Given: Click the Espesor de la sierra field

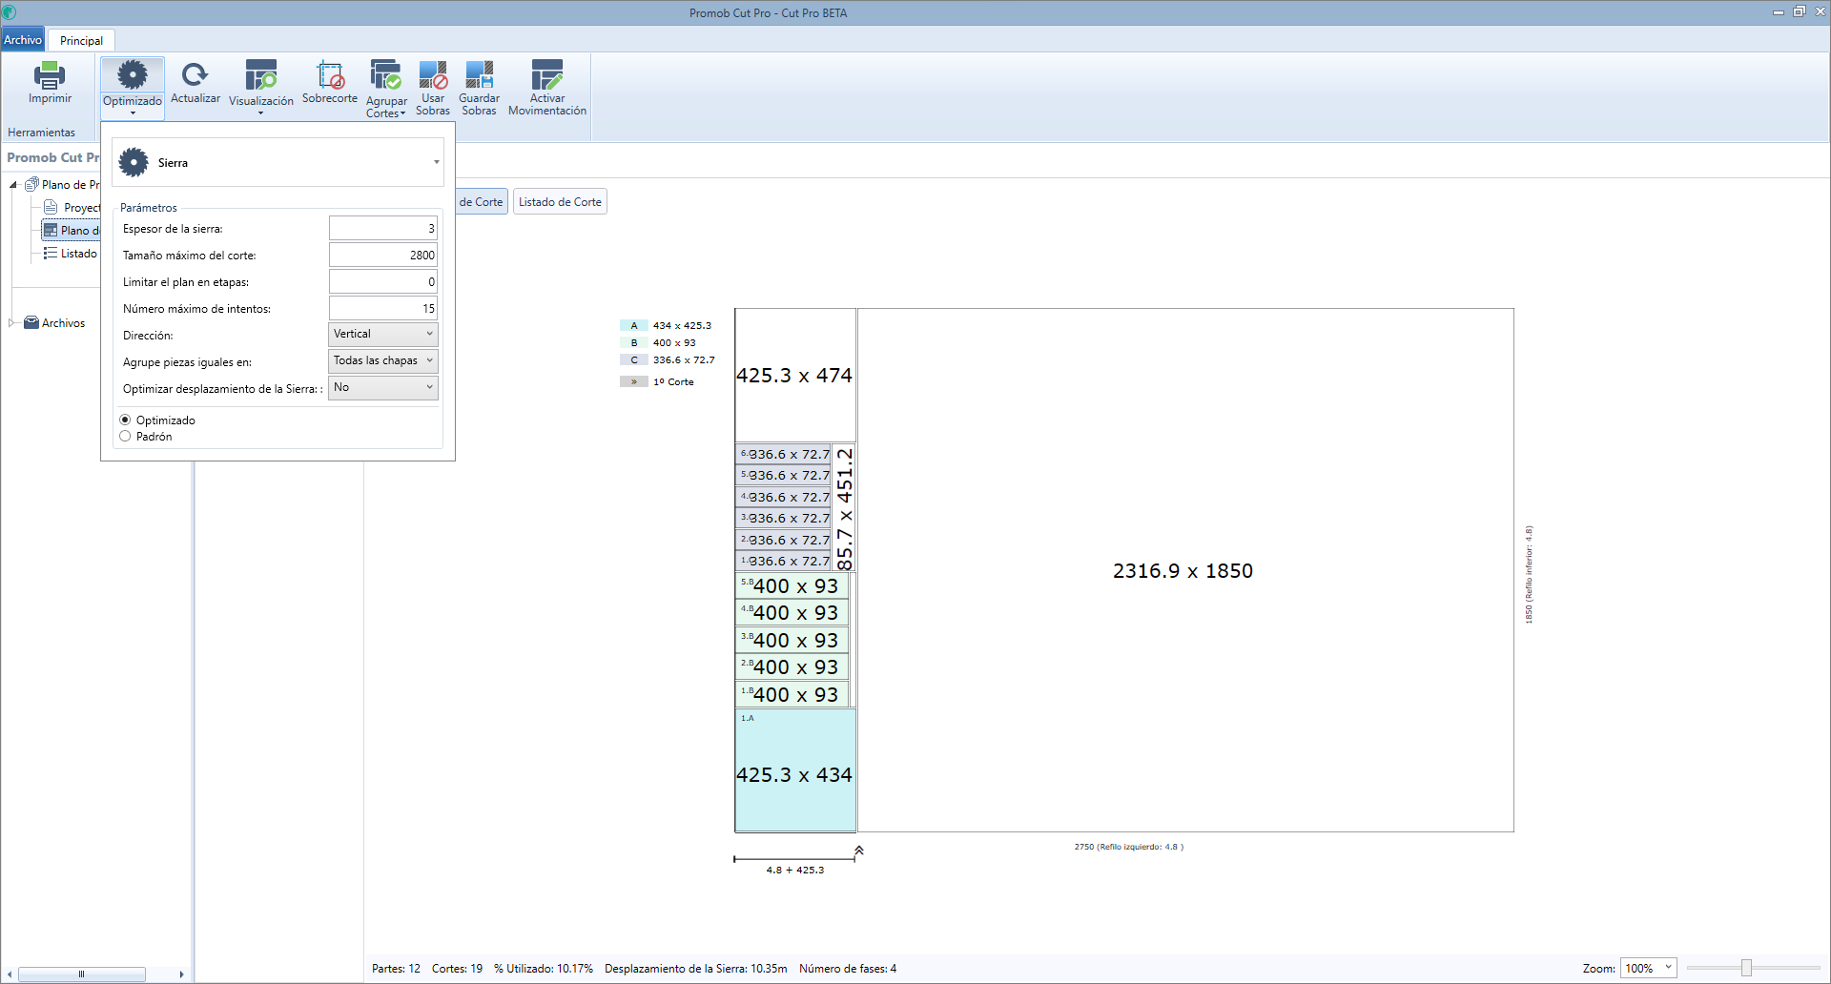Looking at the screenshot, I should 382,228.
